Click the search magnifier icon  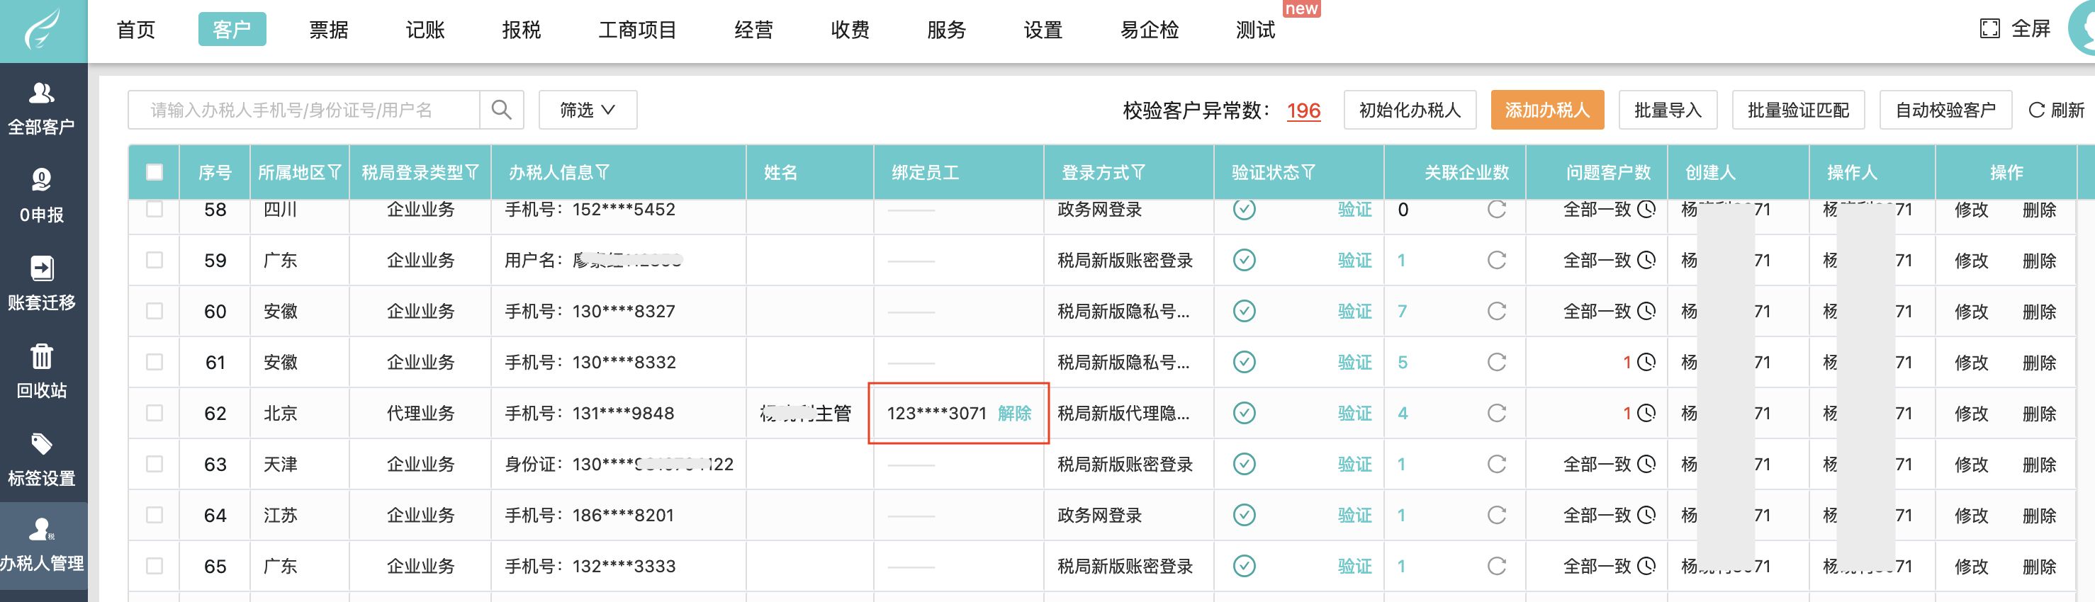501,110
